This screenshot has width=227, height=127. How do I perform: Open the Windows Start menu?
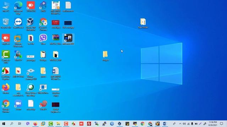[x=4, y=124]
